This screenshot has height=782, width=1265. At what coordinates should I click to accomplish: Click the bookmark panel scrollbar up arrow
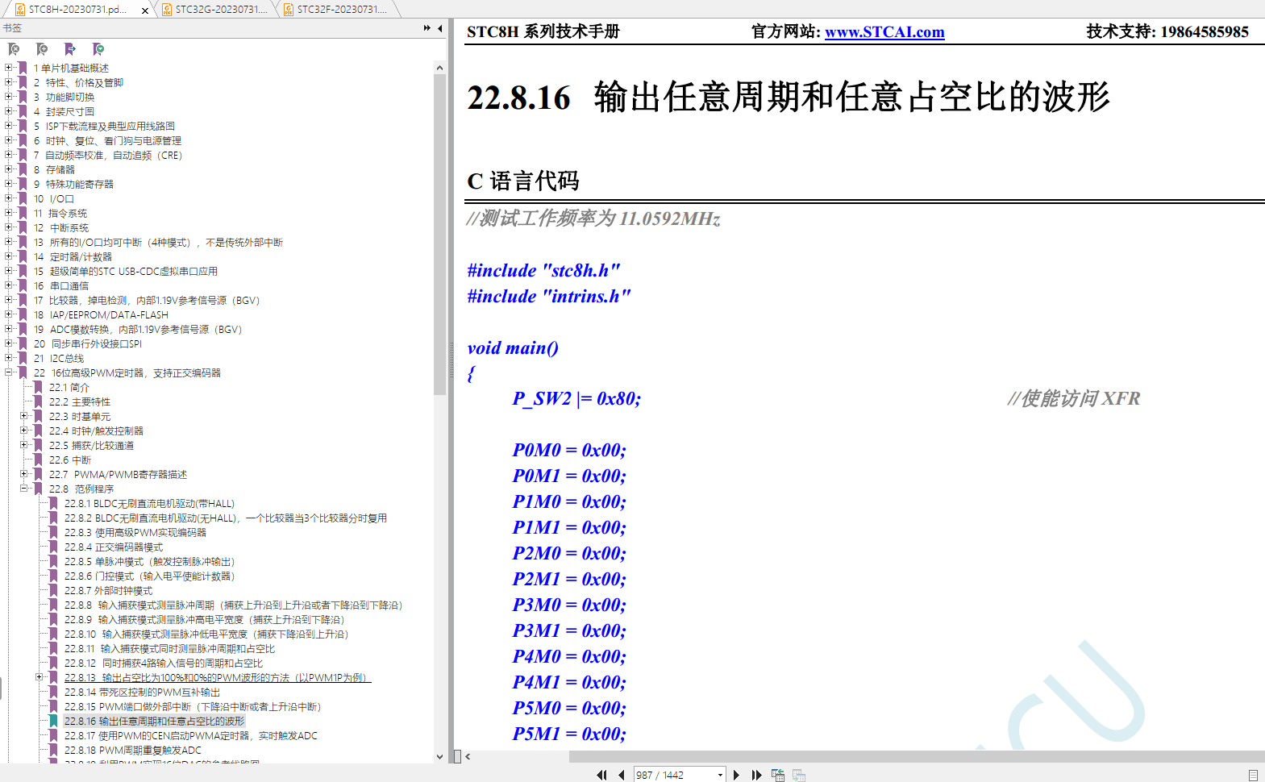(x=439, y=68)
